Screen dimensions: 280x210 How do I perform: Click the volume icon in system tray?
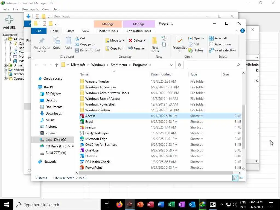pos(235,205)
